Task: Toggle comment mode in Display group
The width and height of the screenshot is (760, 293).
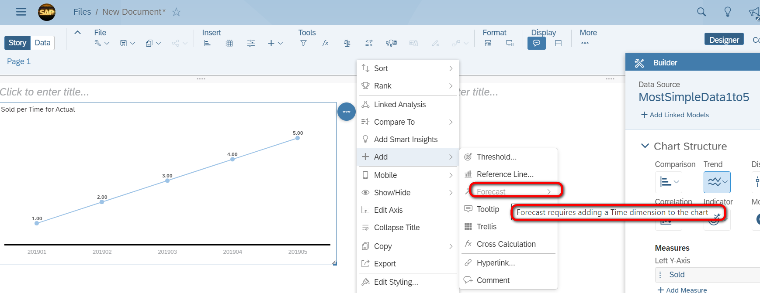Action: [x=536, y=43]
